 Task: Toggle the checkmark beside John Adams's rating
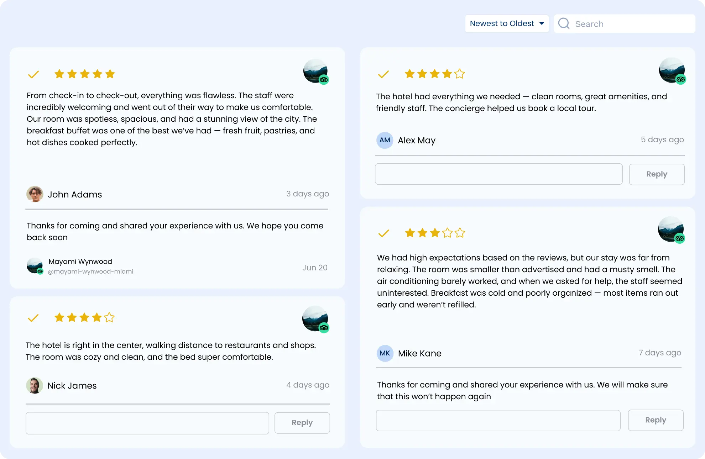click(34, 74)
